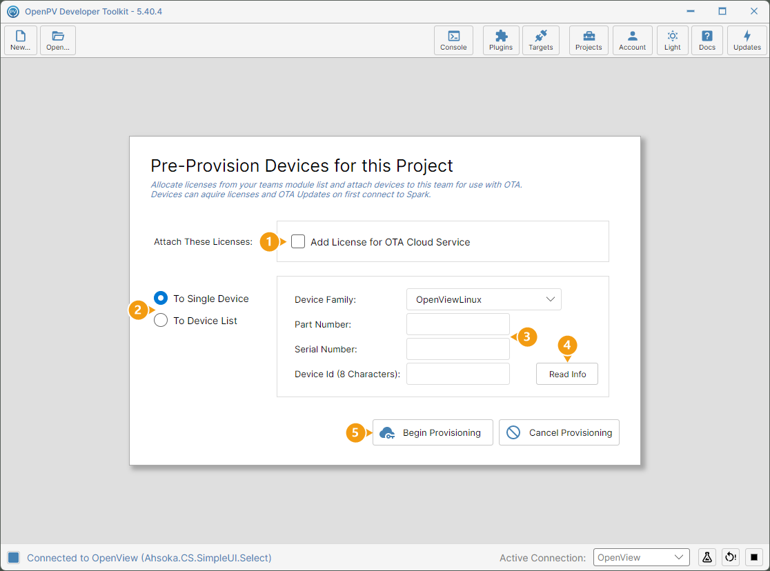Open the Active Connection dropdown
770x571 pixels.
coord(642,557)
